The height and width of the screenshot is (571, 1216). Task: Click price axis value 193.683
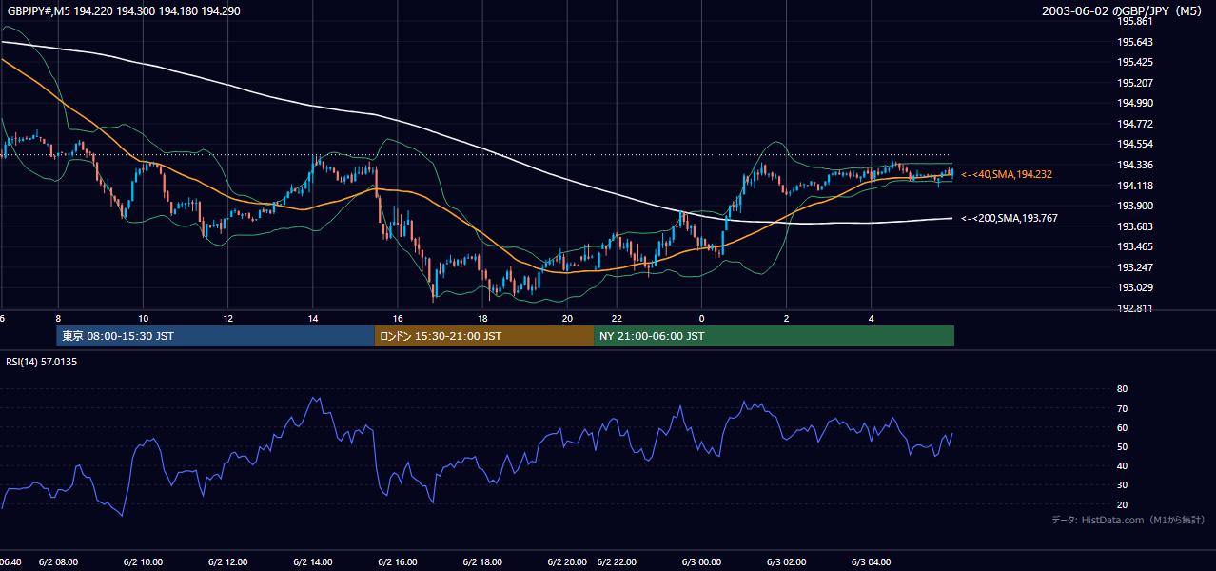click(x=1135, y=226)
